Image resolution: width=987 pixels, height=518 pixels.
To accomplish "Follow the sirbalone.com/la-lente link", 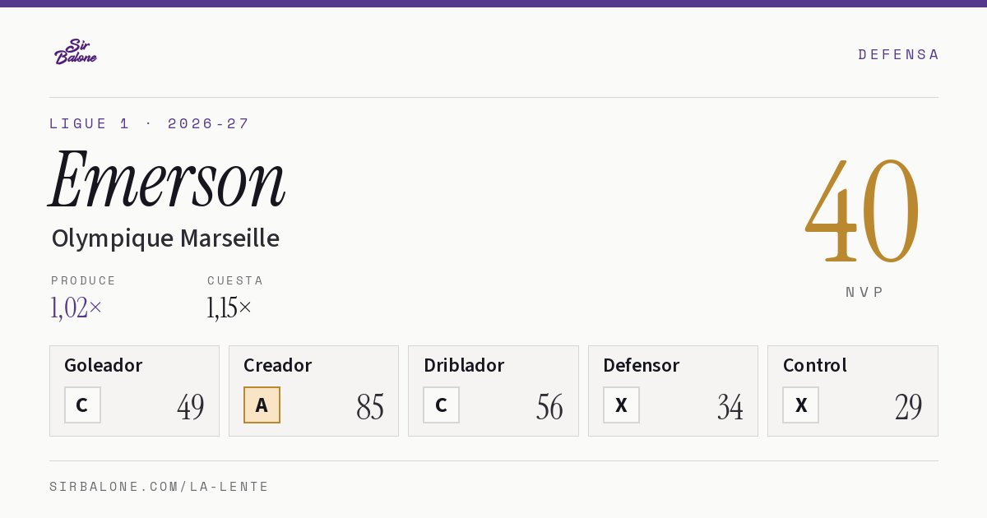I will tap(160, 487).
